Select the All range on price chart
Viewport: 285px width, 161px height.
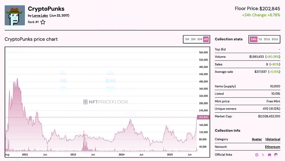[x=206, y=39]
